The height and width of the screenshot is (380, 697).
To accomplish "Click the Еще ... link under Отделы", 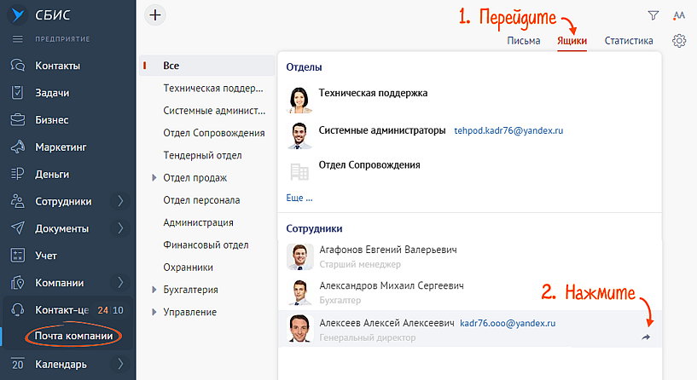I will pos(299,198).
